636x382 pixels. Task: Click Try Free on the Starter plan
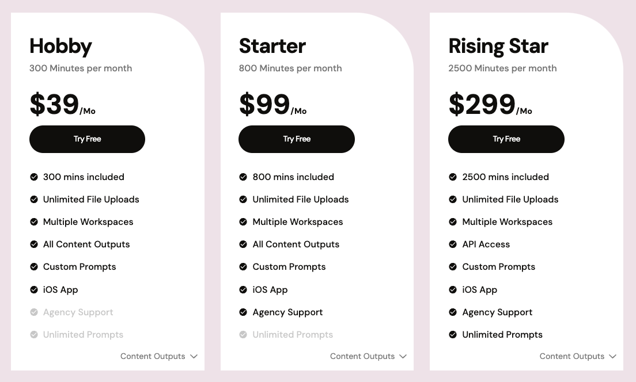[x=297, y=139]
